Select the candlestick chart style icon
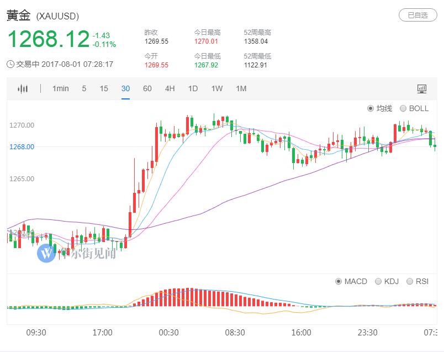 click(22, 88)
